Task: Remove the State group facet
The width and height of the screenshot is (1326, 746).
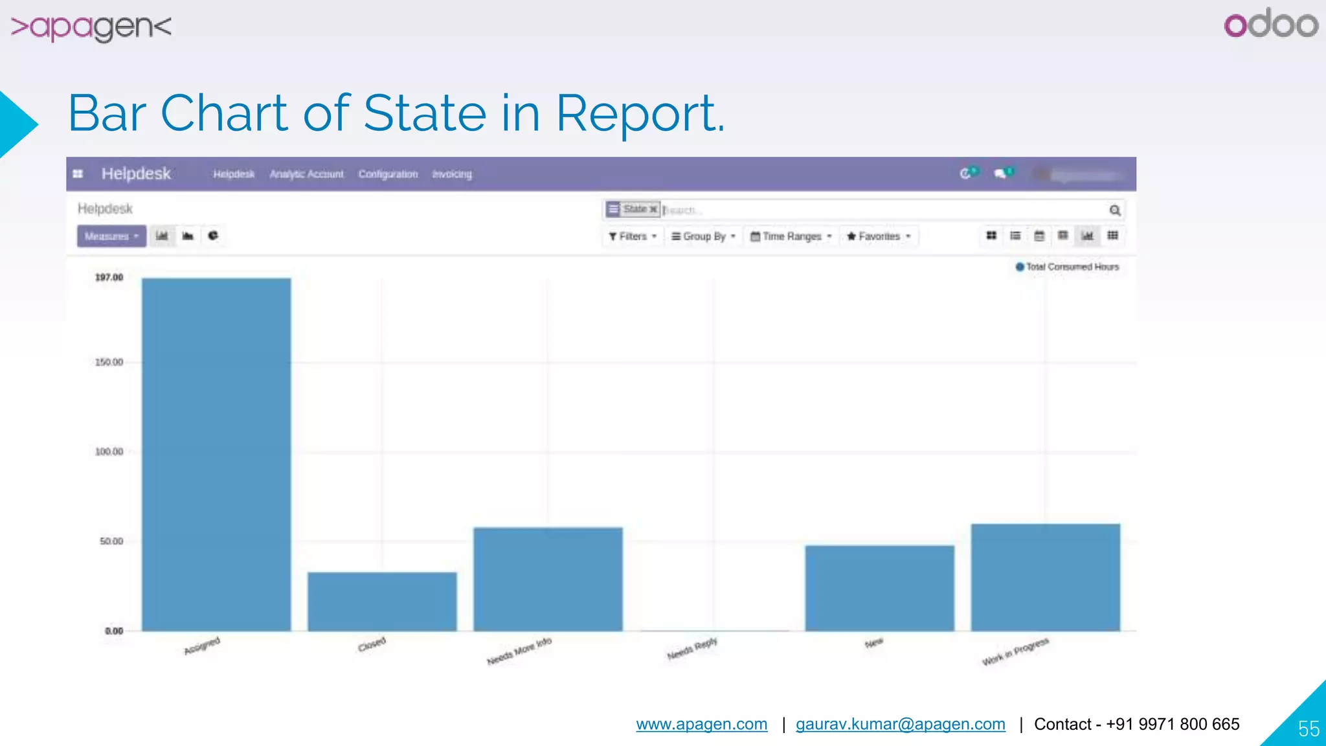Action: [x=653, y=209]
